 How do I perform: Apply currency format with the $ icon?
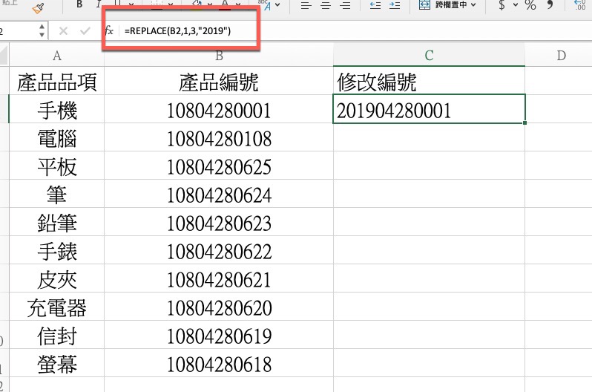click(x=501, y=5)
